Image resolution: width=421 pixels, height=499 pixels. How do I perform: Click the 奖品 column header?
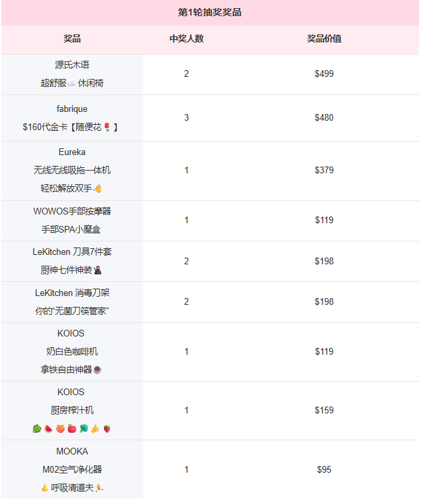point(72,38)
